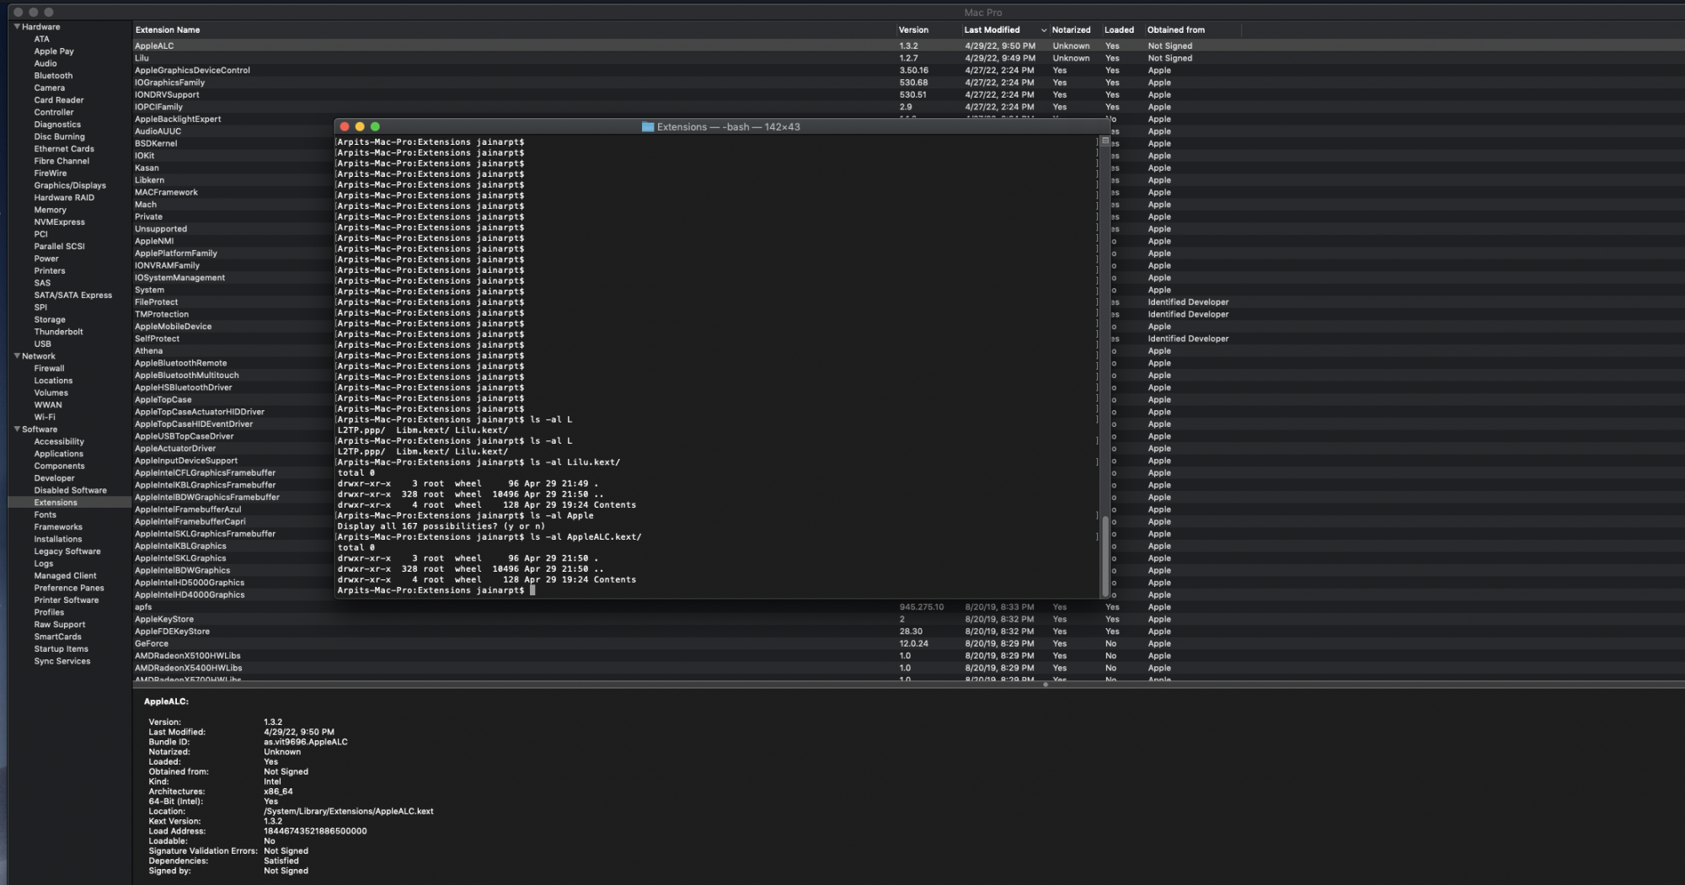Click the /System/Library/Extensions/AppleALC.kext location path

(x=348, y=812)
